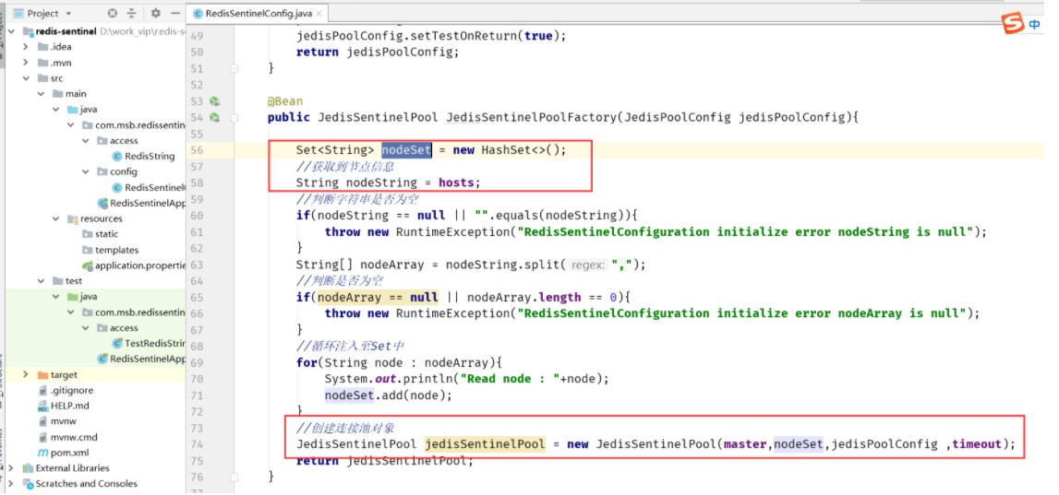This screenshot has width=1059, height=495.
Task: Open the Project view dropdown arrow
Action: pyautogui.click(x=69, y=14)
